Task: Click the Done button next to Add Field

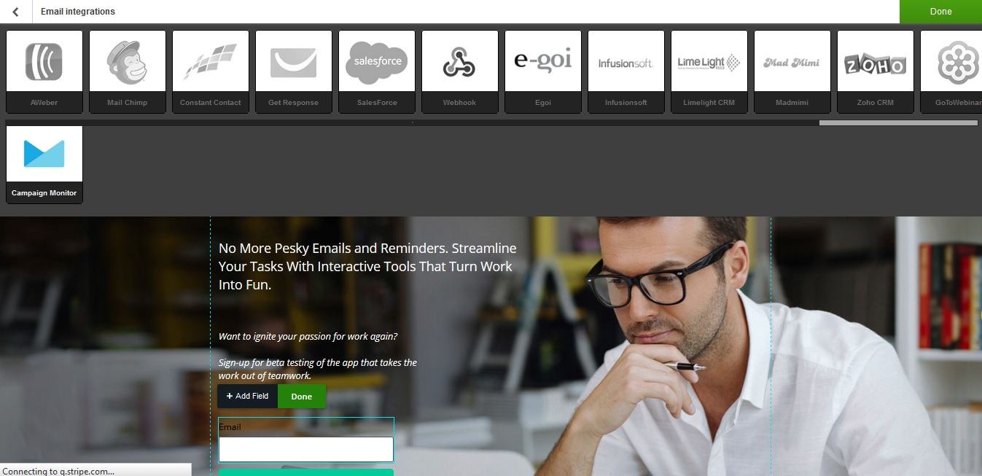Action: click(x=302, y=397)
